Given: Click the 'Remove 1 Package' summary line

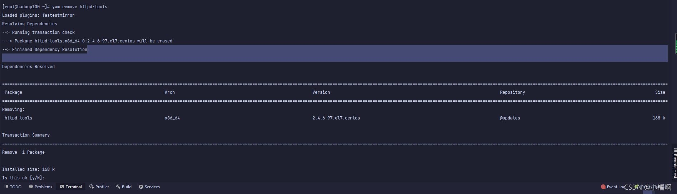Looking at the screenshot, I should coord(23,152).
